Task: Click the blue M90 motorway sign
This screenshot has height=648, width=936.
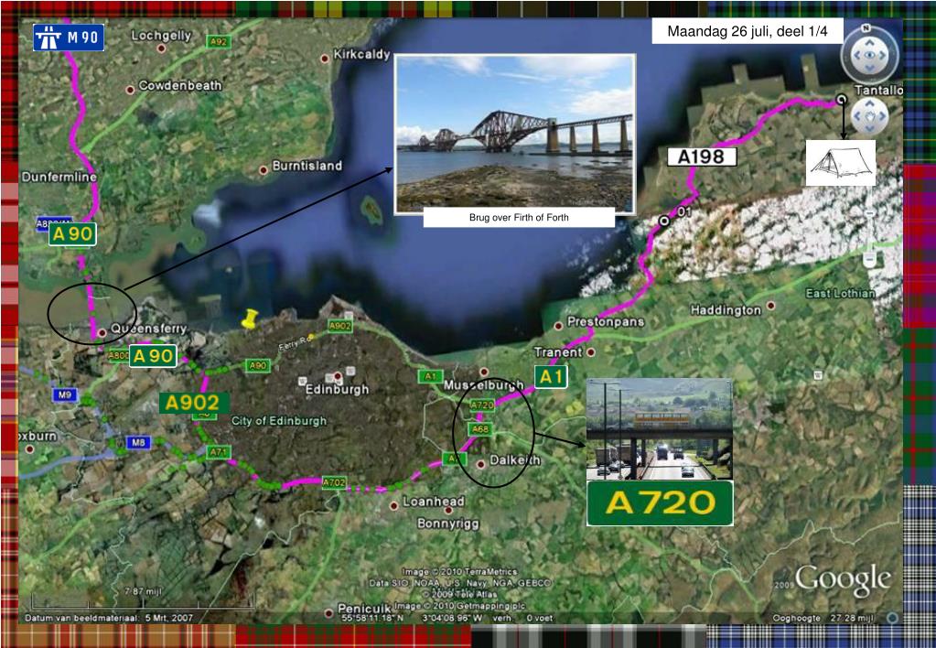Action: tap(69, 38)
